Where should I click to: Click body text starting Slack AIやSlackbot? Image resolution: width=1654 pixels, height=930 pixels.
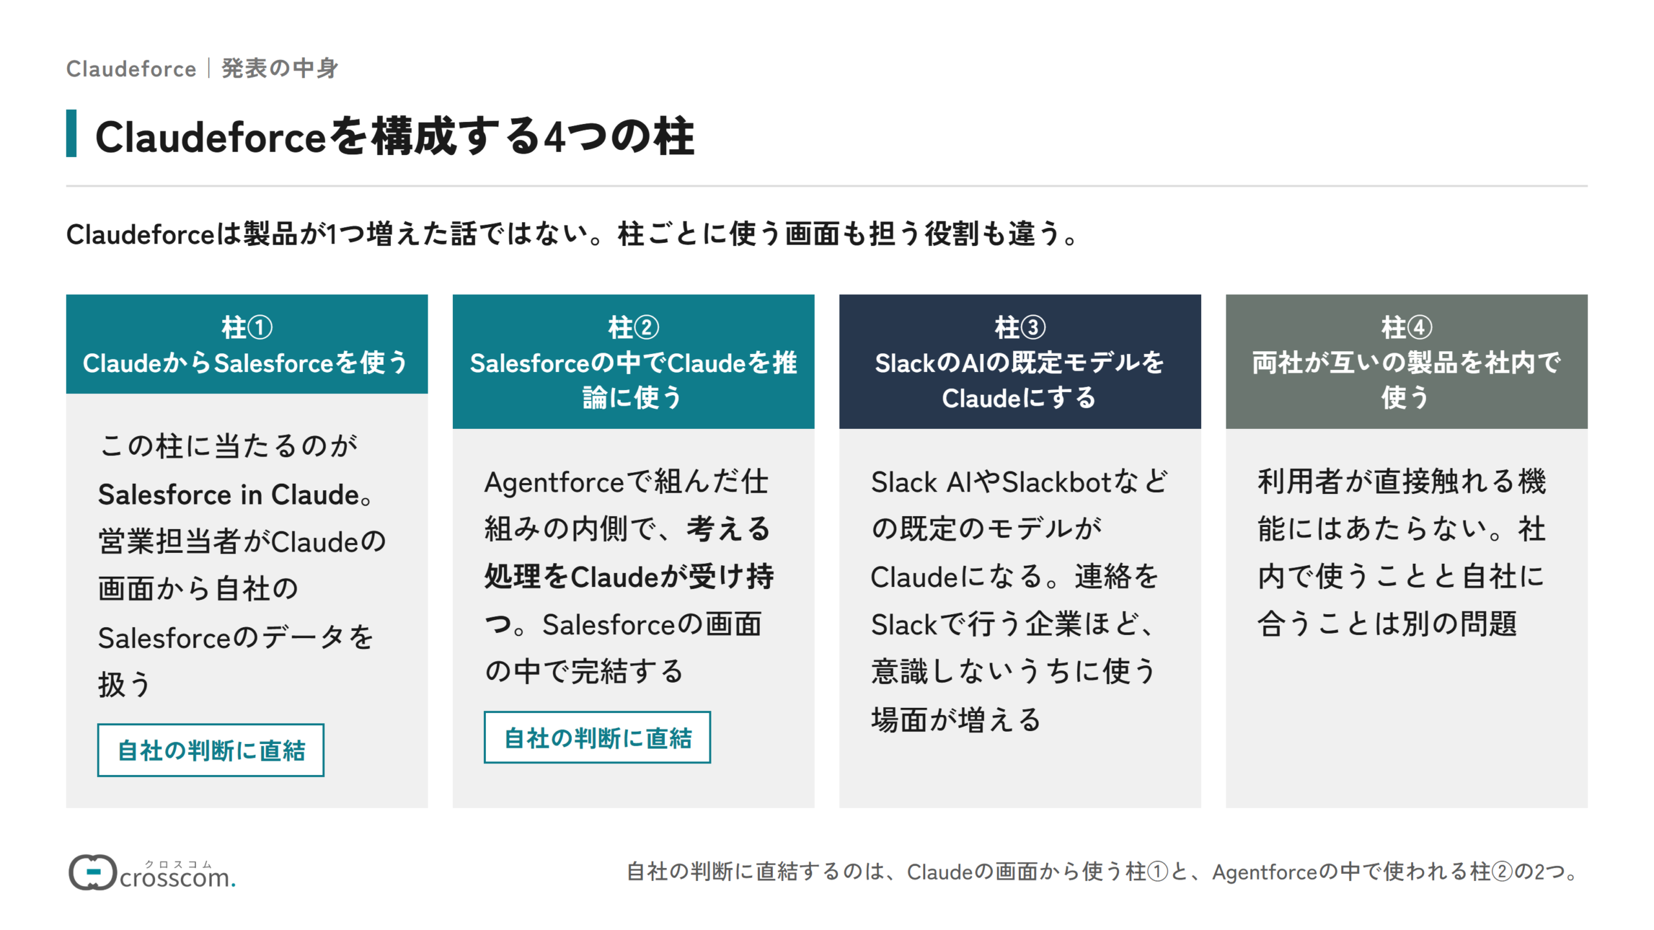pyautogui.click(x=1019, y=600)
